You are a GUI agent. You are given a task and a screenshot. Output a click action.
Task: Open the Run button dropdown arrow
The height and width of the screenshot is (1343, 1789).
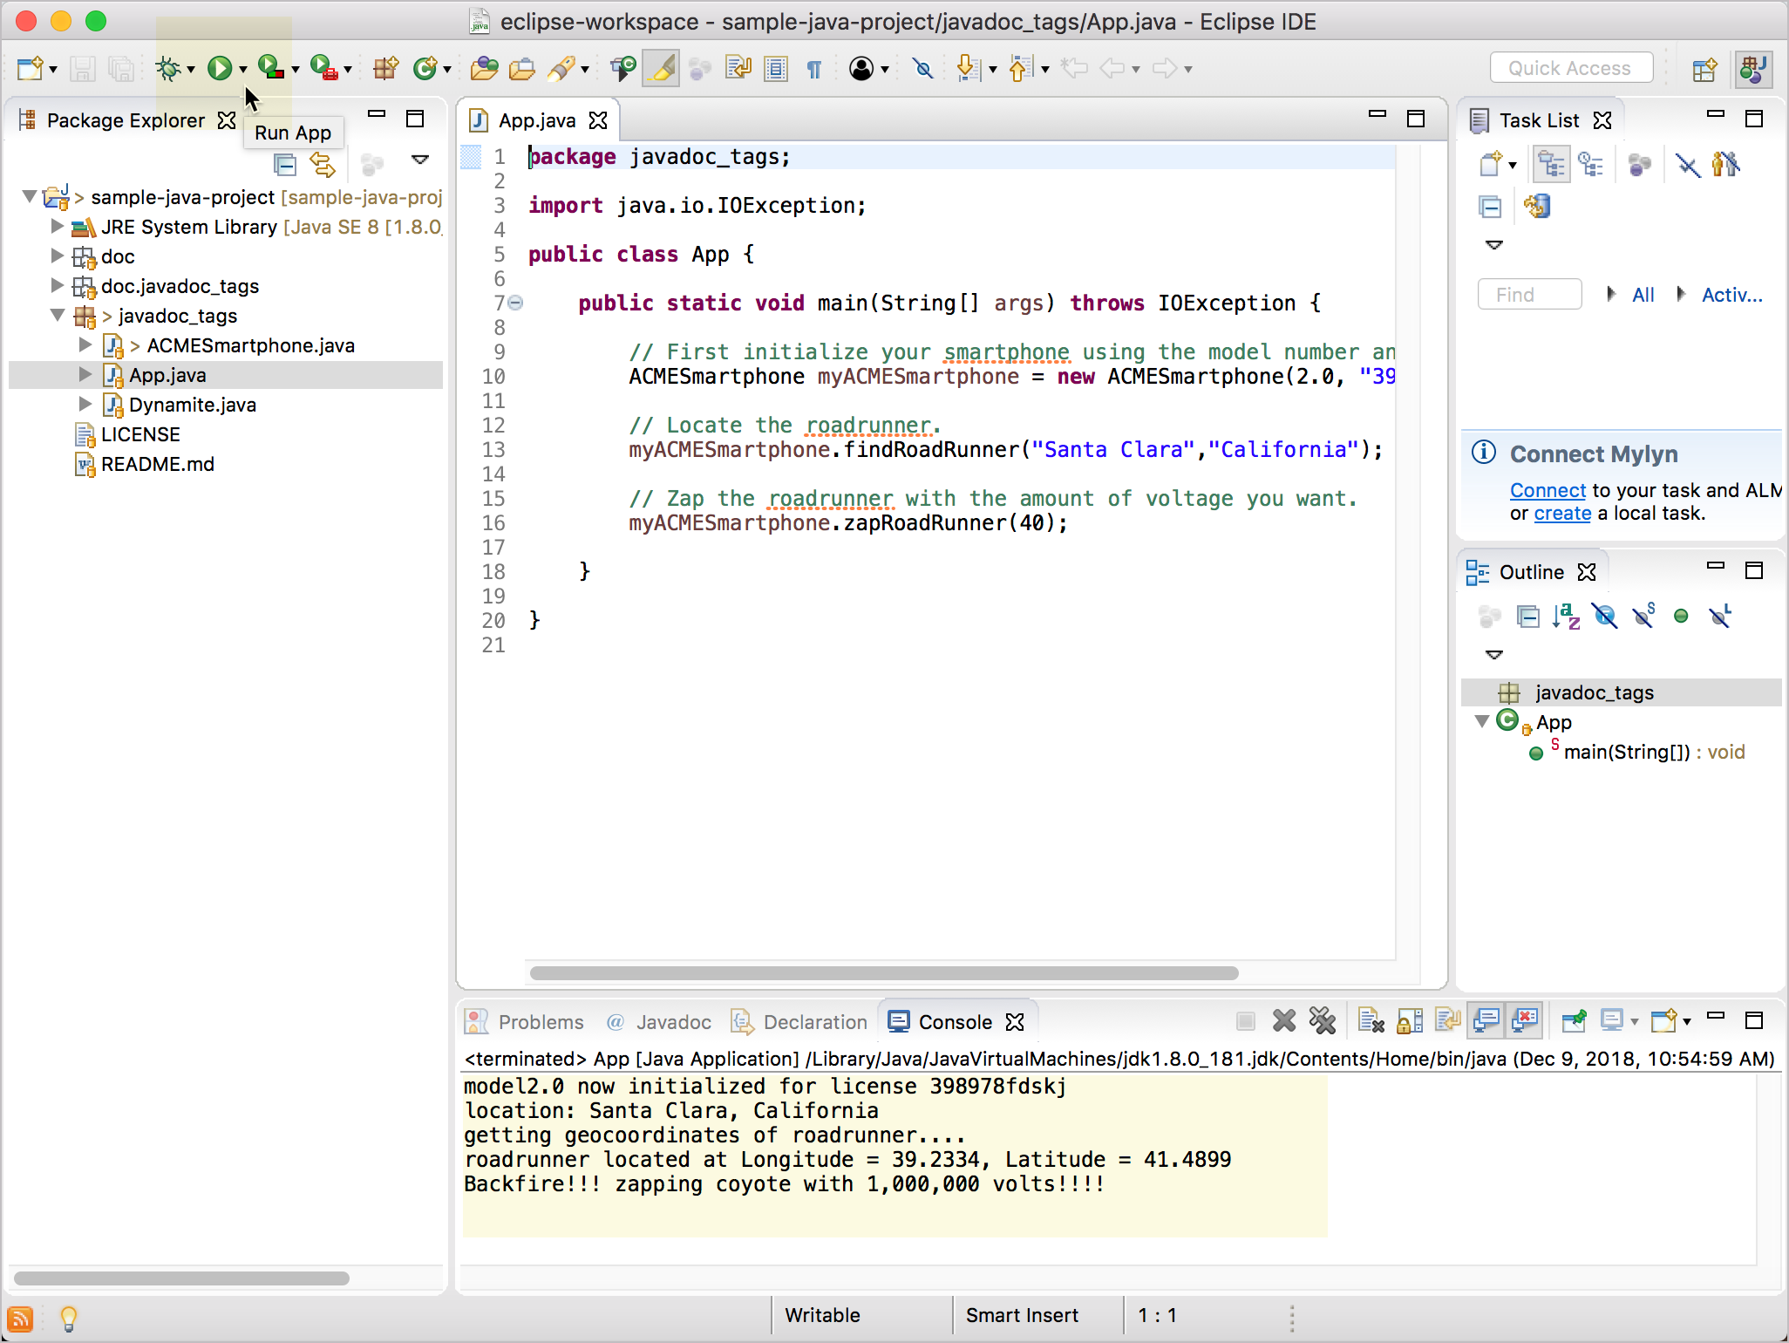[x=242, y=68]
